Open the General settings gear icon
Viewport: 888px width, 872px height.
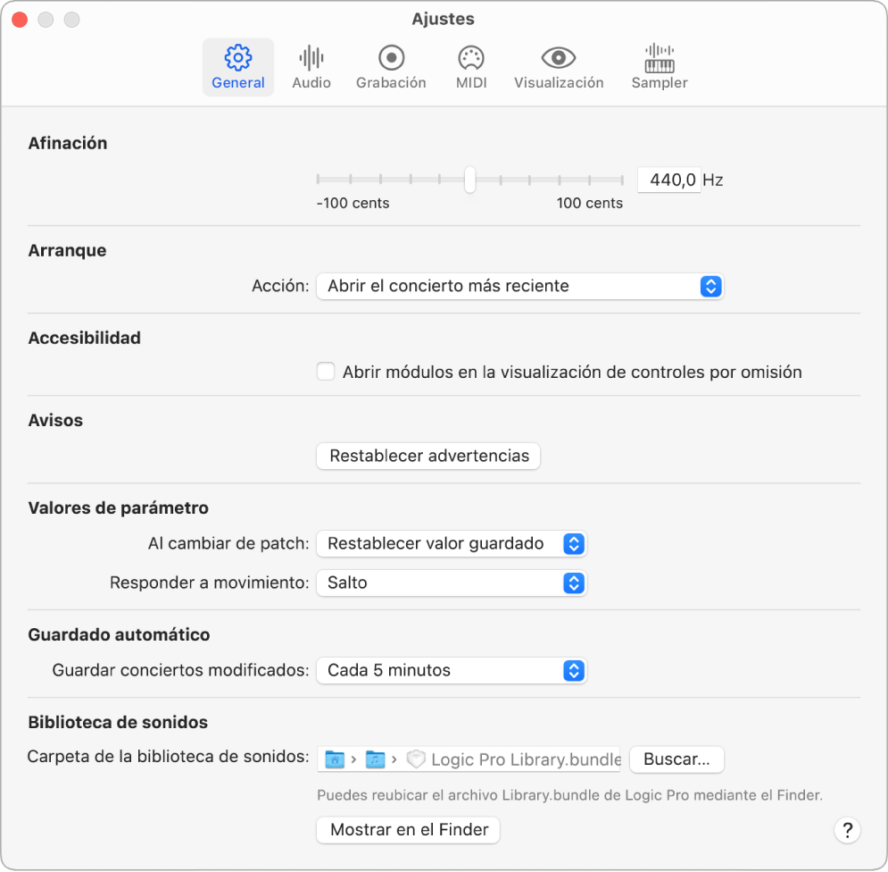coord(238,59)
